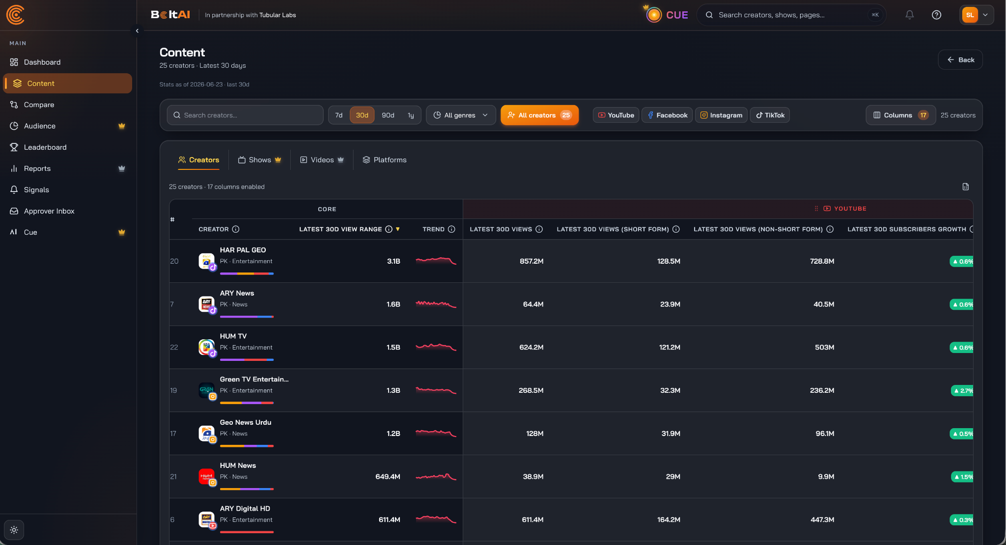This screenshot has height=545, width=1006.
Task: Click info icon beside TREND header
Action: pos(452,229)
